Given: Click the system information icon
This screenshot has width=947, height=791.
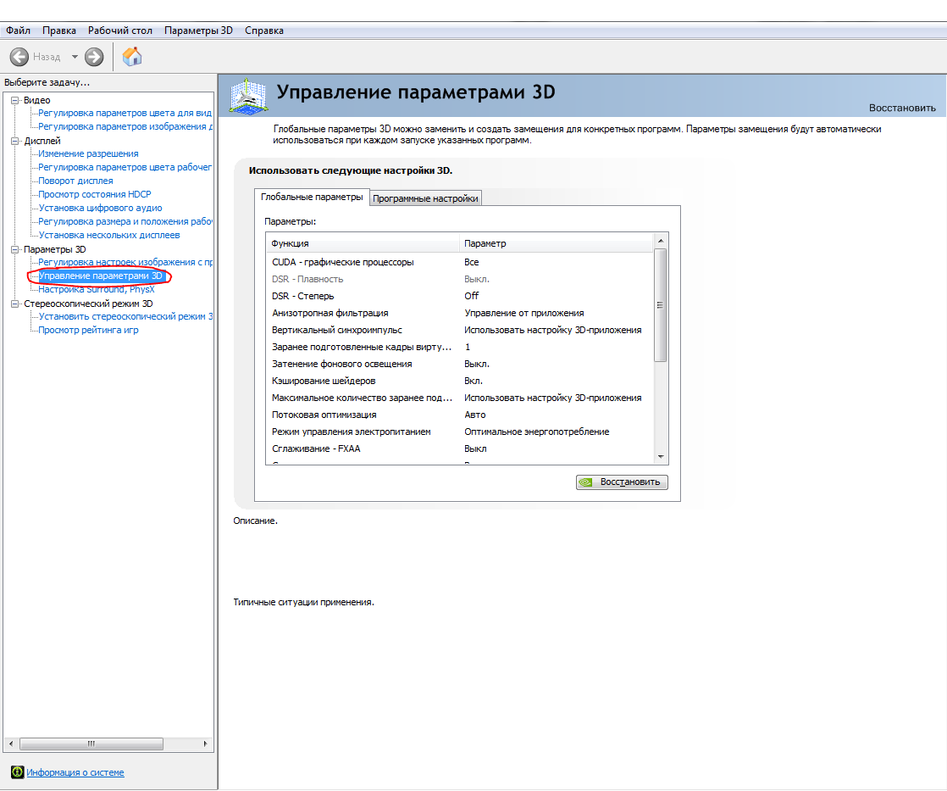Looking at the screenshot, I should tap(18, 772).
